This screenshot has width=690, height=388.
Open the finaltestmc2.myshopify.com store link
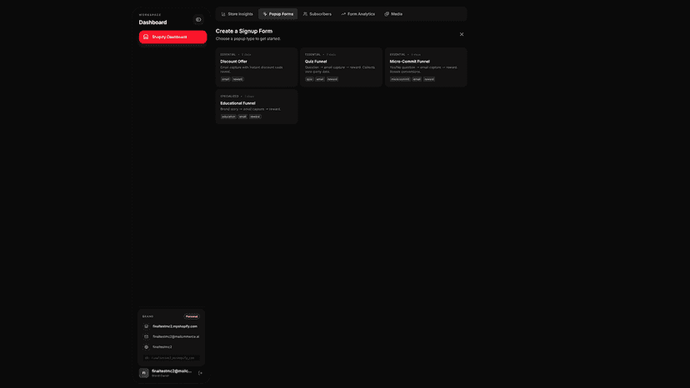click(175, 326)
